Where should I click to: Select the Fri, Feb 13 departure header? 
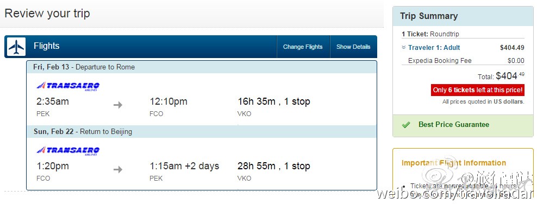pos(202,67)
